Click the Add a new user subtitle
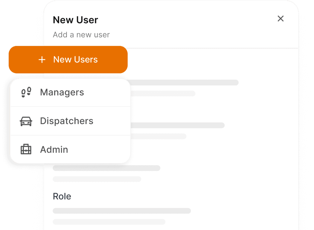The width and height of the screenshot is (314, 230). 81,35
